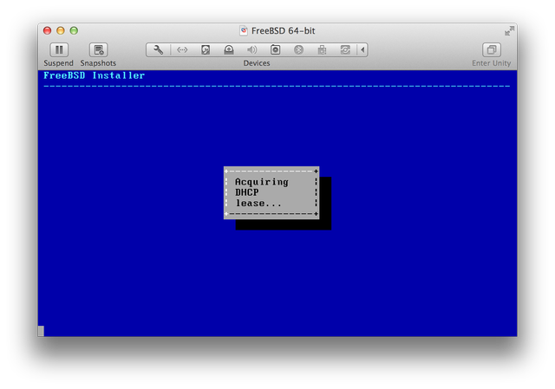Toggle full screen with the arrows icon
Viewport: 555px width, 389px height.
pos(509,31)
